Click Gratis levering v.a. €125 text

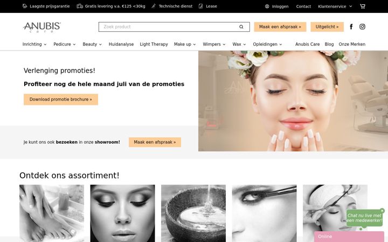(x=115, y=6)
